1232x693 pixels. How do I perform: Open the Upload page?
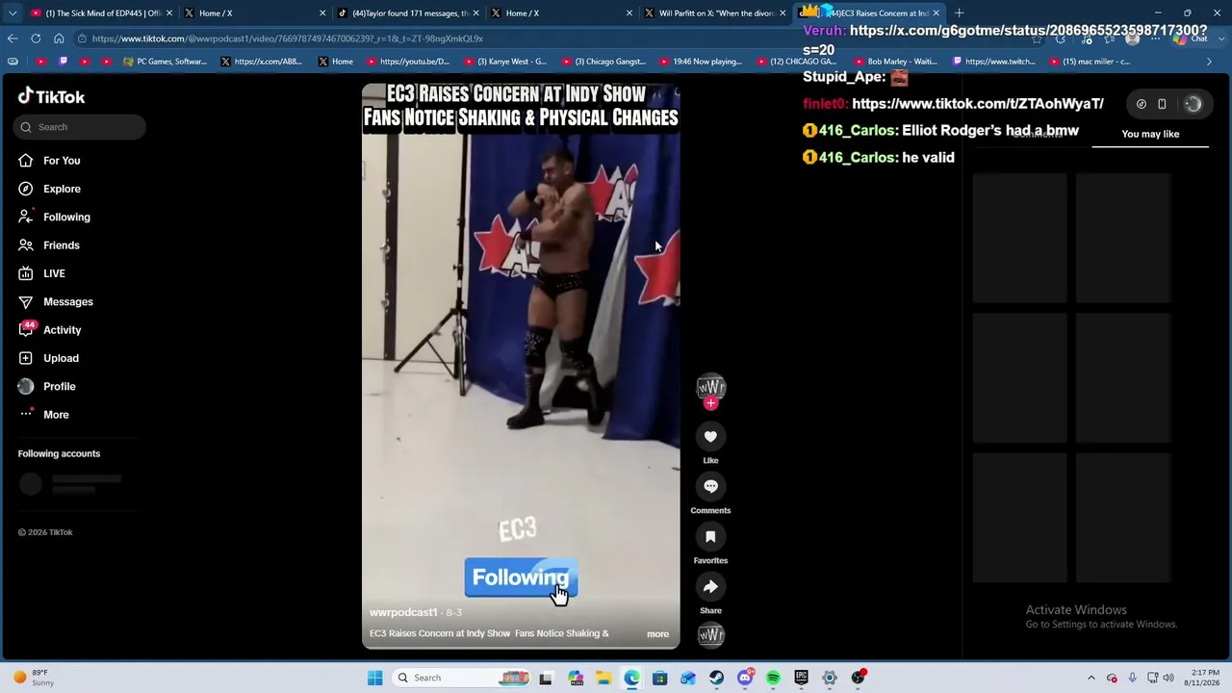pos(48,358)
